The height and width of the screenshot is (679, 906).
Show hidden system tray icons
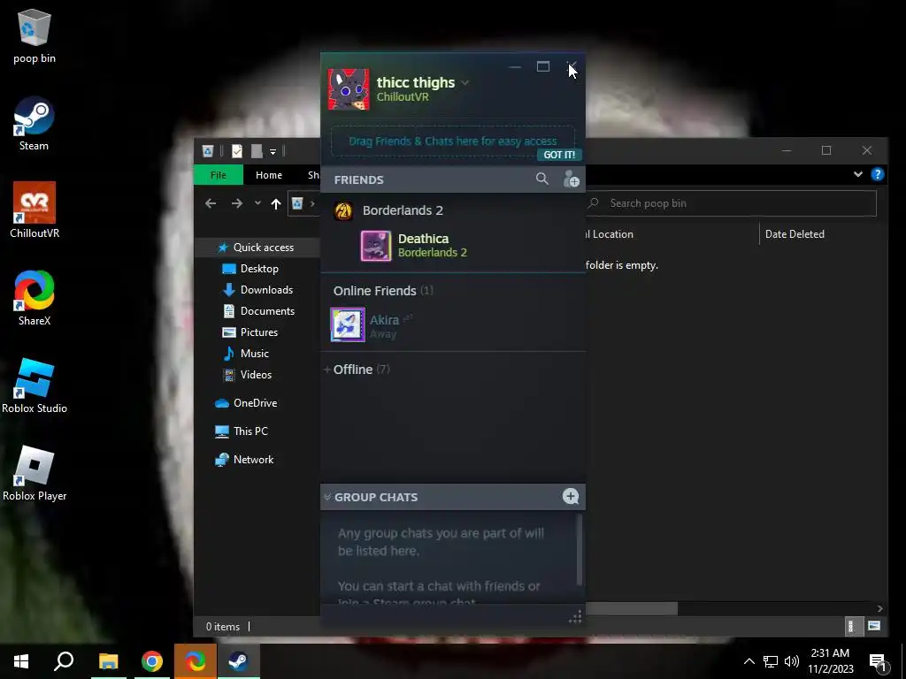pyautogui.click(x=749, y=661)
